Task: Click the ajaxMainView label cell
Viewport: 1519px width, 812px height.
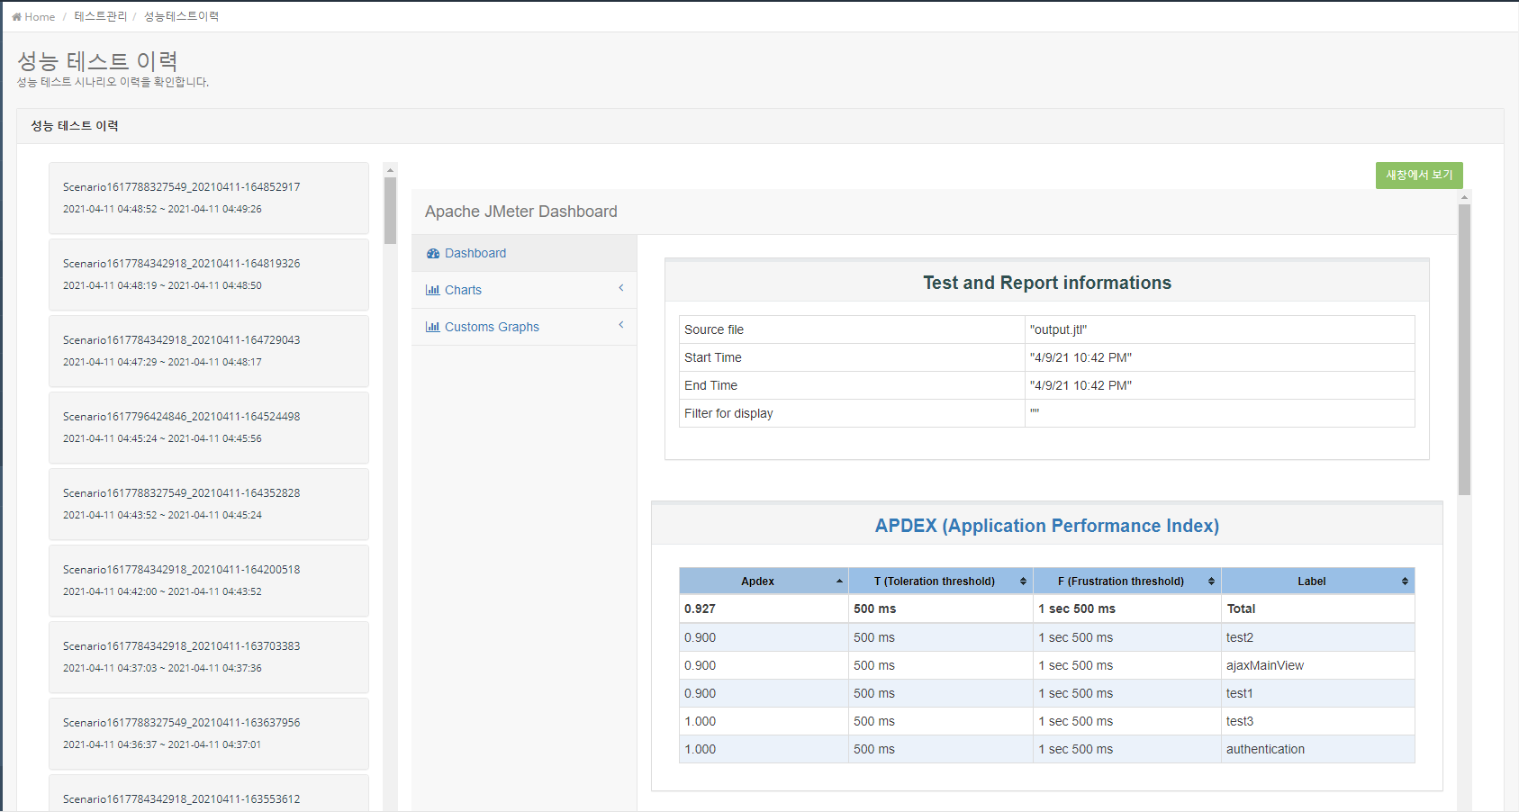Action: (1317, 665)
